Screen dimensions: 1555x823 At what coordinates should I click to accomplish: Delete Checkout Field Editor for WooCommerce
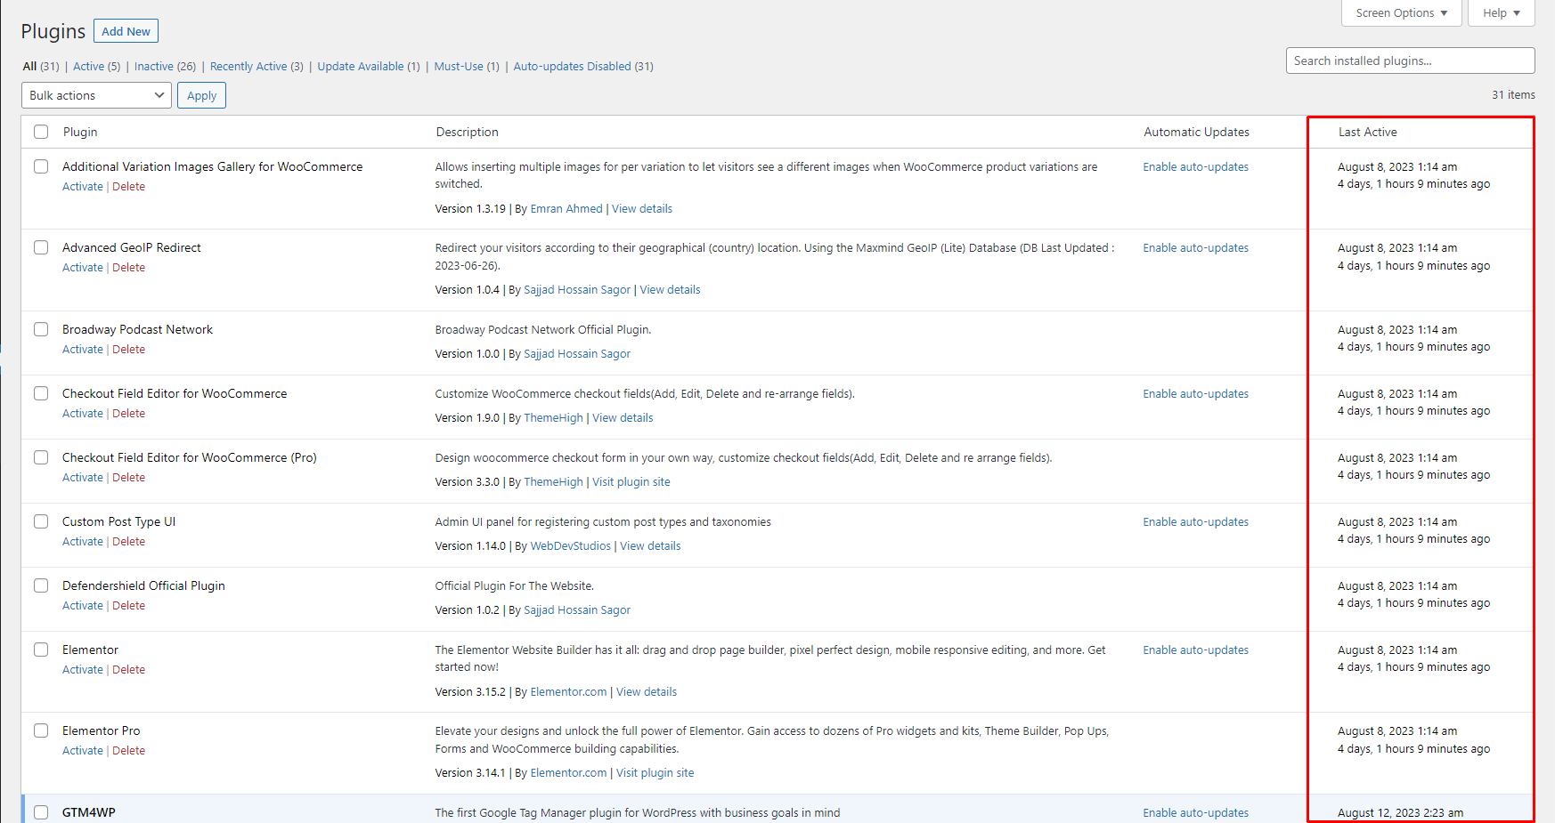(128, 414)
